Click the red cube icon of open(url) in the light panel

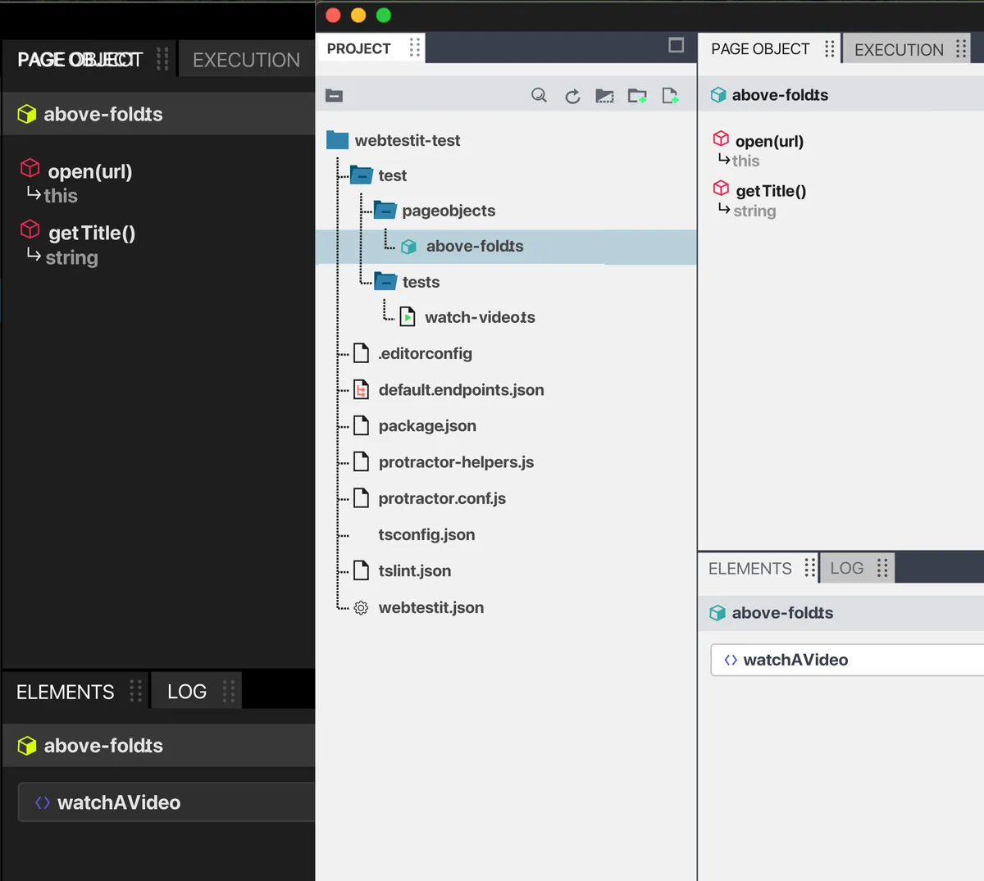pos(721,138)
